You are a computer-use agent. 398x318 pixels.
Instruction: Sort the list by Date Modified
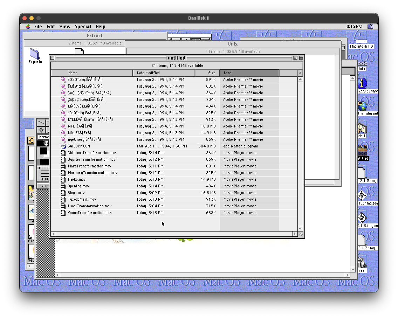coord(164,73)
